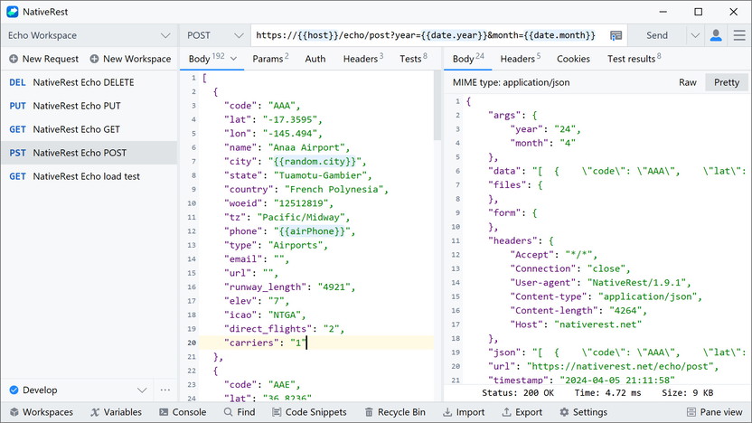Switch response to Pretty view

(x=727, y=82)
